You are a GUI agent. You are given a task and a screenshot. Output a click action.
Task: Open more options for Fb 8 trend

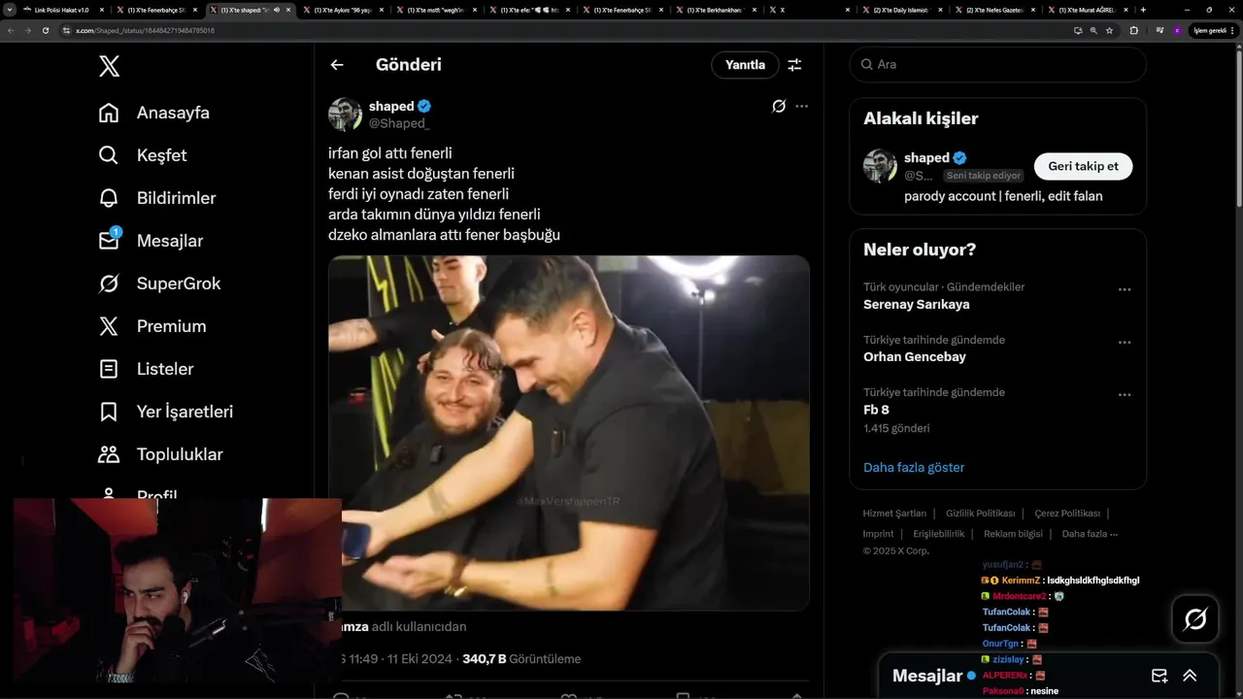point(1125,395)
